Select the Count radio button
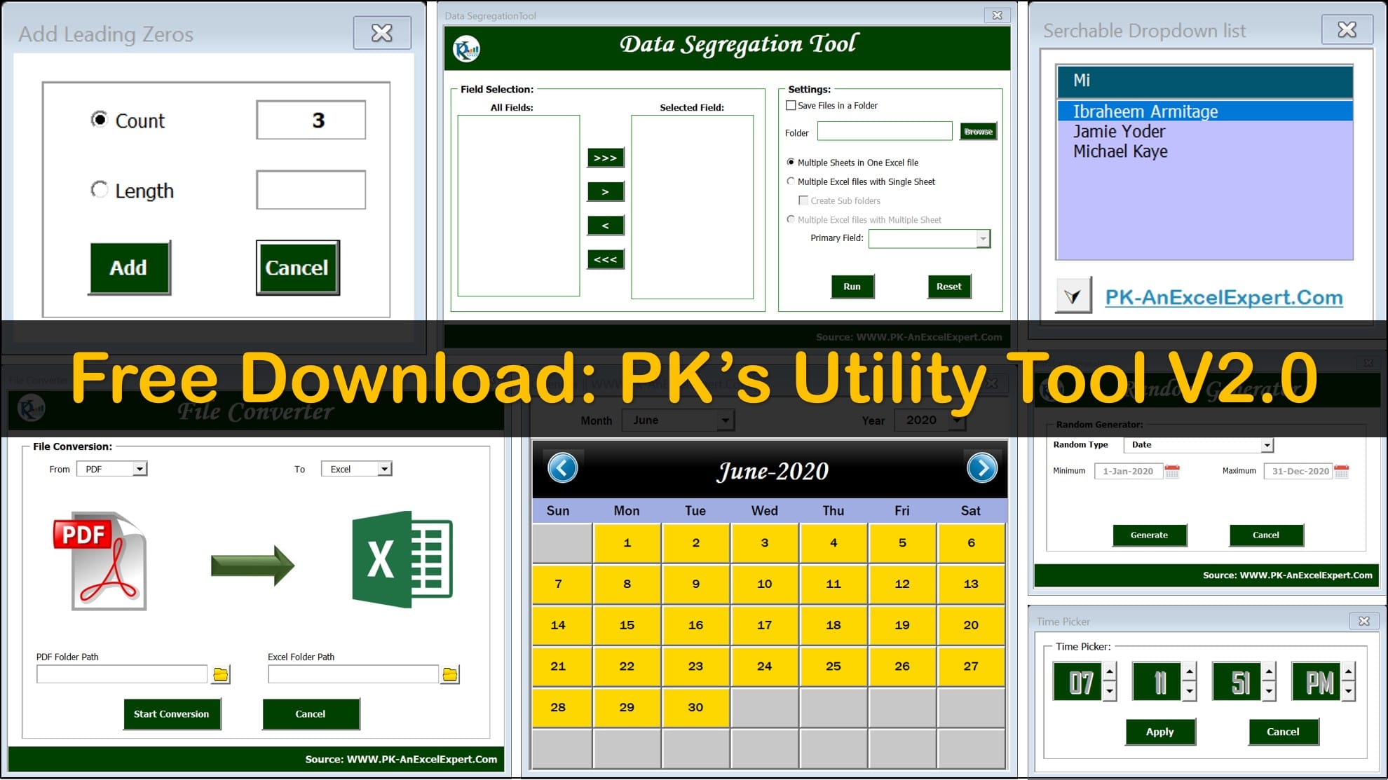This screenshot has height=780, width=1388. pyautogui.click(x=100, y=120)
